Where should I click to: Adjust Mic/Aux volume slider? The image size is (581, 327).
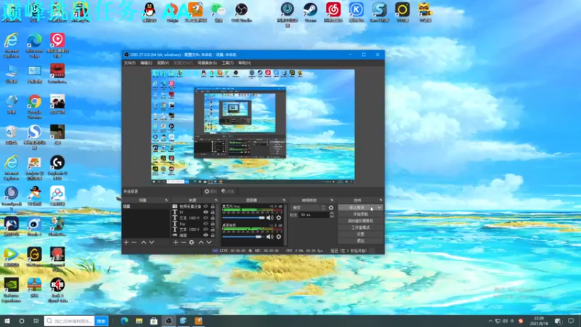[x=243, y=217]
